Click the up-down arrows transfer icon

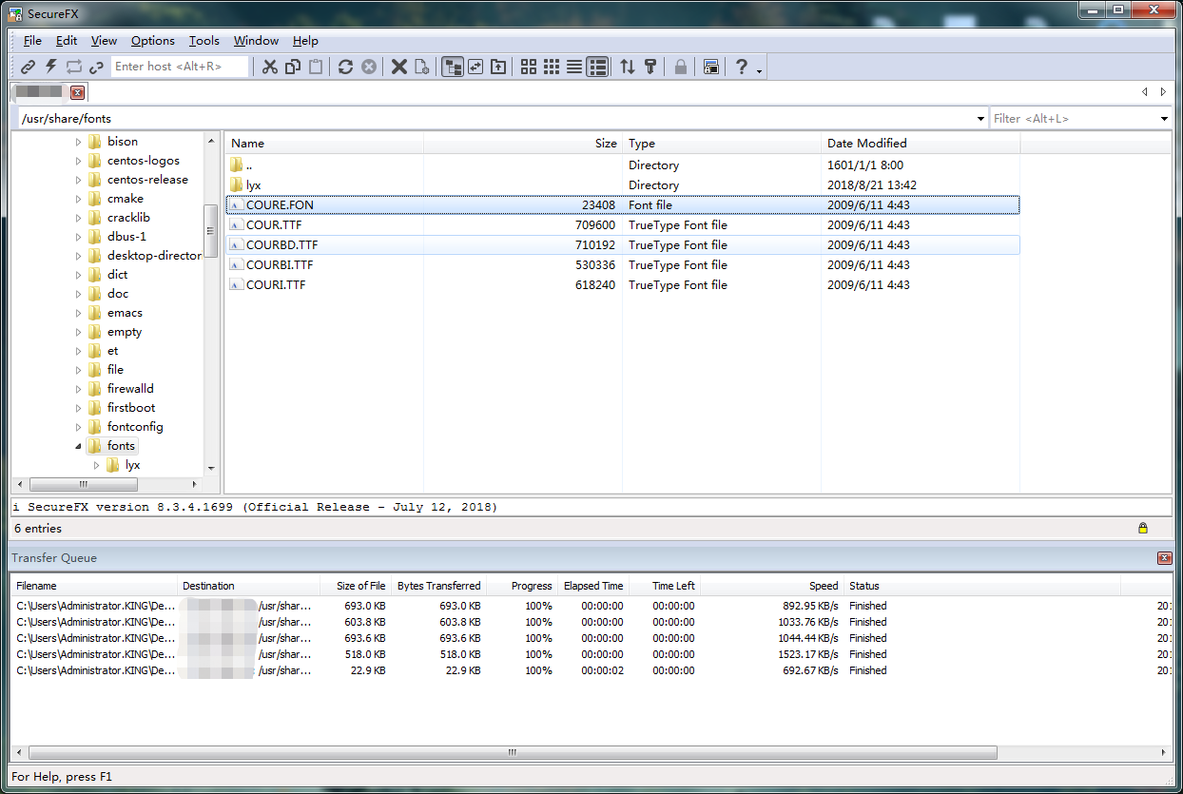(628, 67)
